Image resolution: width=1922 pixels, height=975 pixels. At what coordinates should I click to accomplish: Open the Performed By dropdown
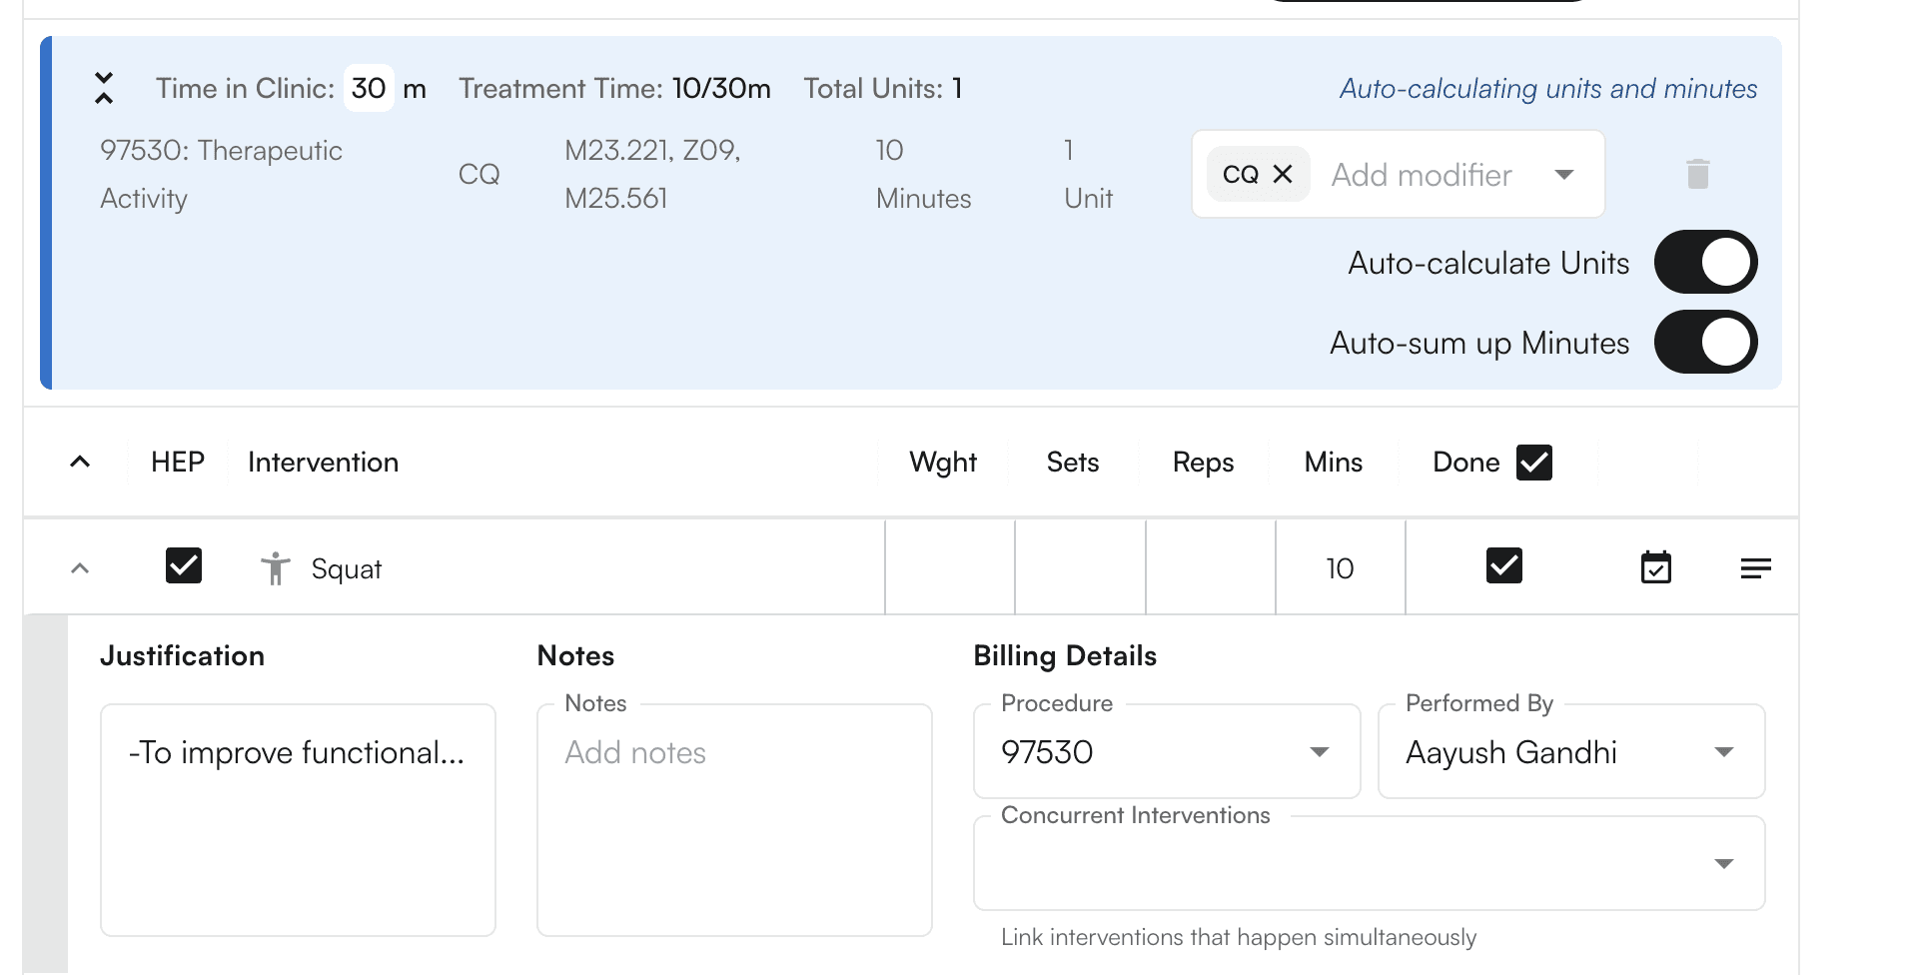coord(1723,752)
